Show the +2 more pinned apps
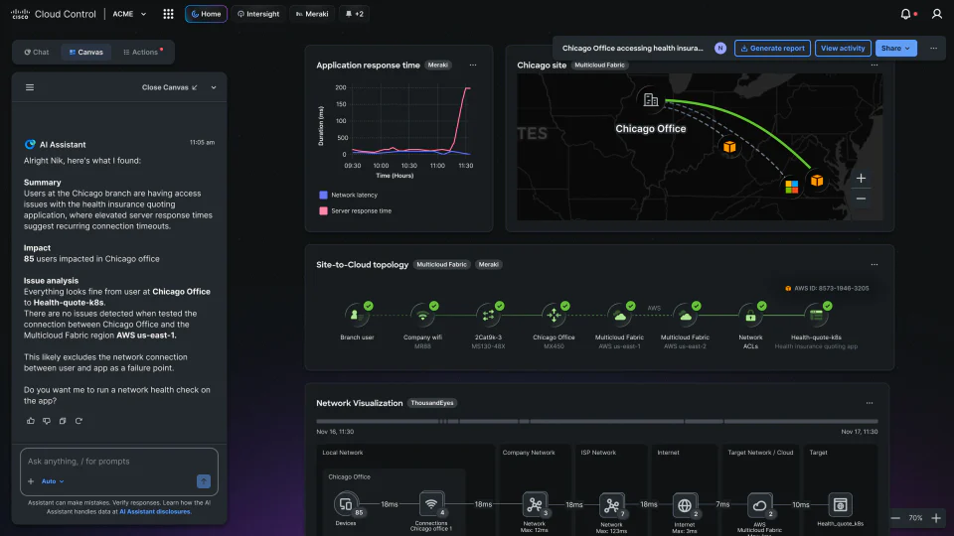This screenshot has width=954, height=536. pyautogui.click(x=354, y=14)
